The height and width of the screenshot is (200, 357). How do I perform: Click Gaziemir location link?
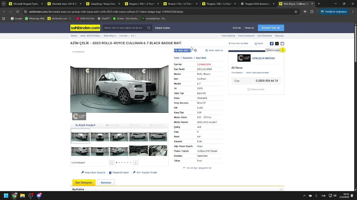[x=188, y=58]
